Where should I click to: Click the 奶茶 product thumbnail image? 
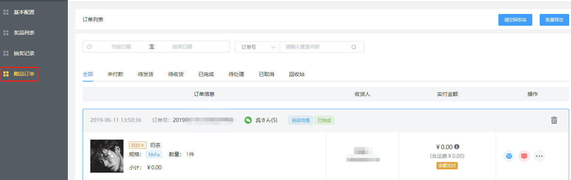(x=107, y=156)
